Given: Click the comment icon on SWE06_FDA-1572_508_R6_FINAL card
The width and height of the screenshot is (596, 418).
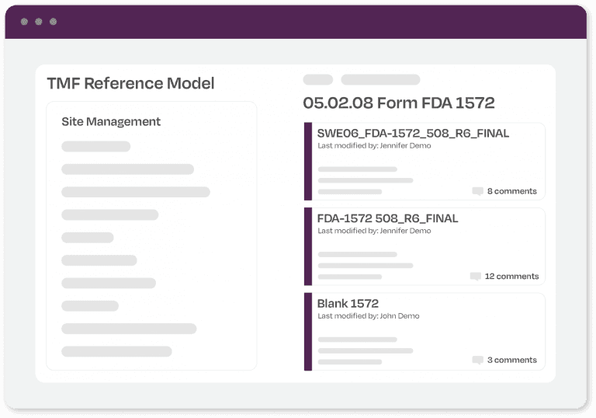Looking at the screenshot, I should (477, 191).
